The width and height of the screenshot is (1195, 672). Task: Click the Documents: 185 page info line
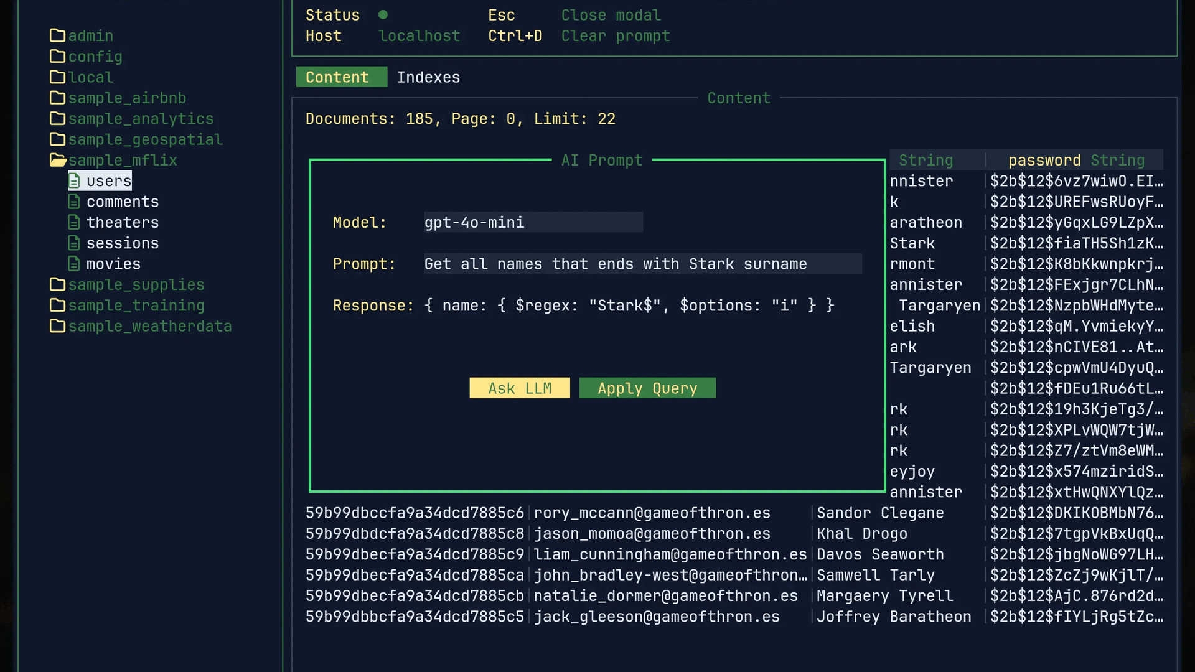[x=461, y=118]
